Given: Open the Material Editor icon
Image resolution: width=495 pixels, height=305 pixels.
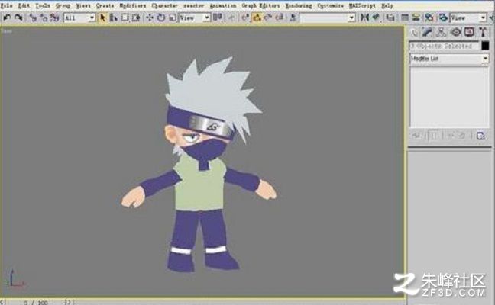Looking at the screenshot, I should coord(429,18).
